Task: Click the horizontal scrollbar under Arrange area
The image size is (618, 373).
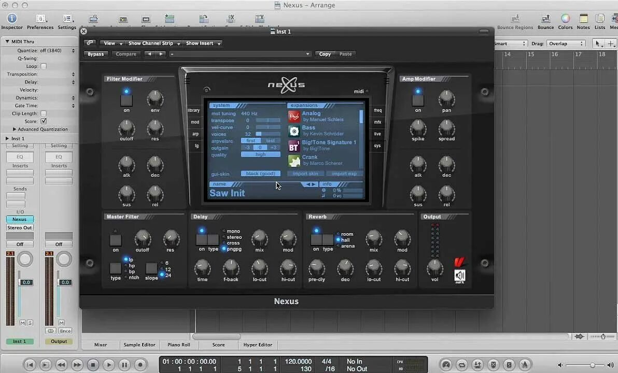Action: pyautogui.click(x=216, y=336)
